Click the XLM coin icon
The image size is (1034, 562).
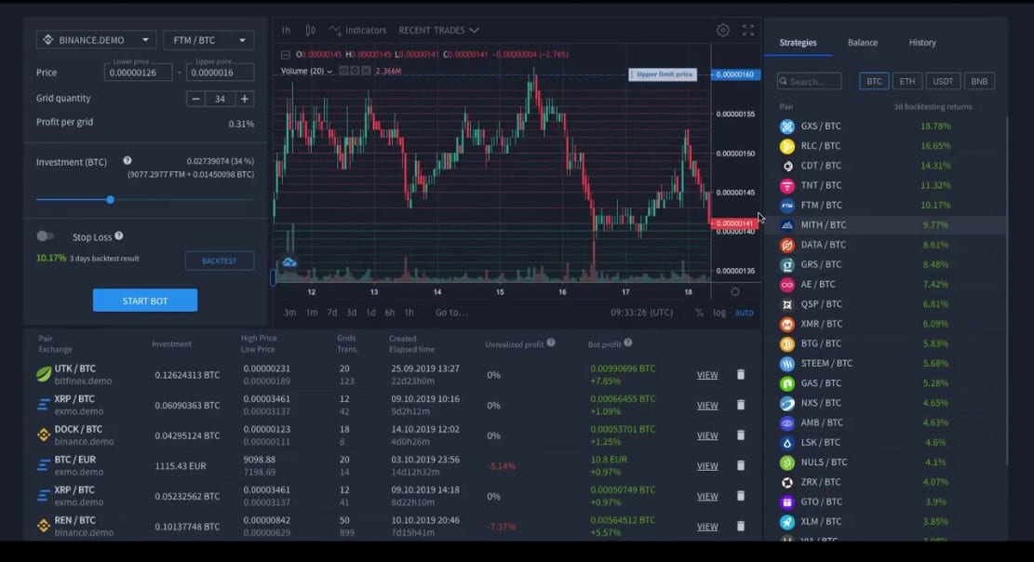click(x=786, y=522)
